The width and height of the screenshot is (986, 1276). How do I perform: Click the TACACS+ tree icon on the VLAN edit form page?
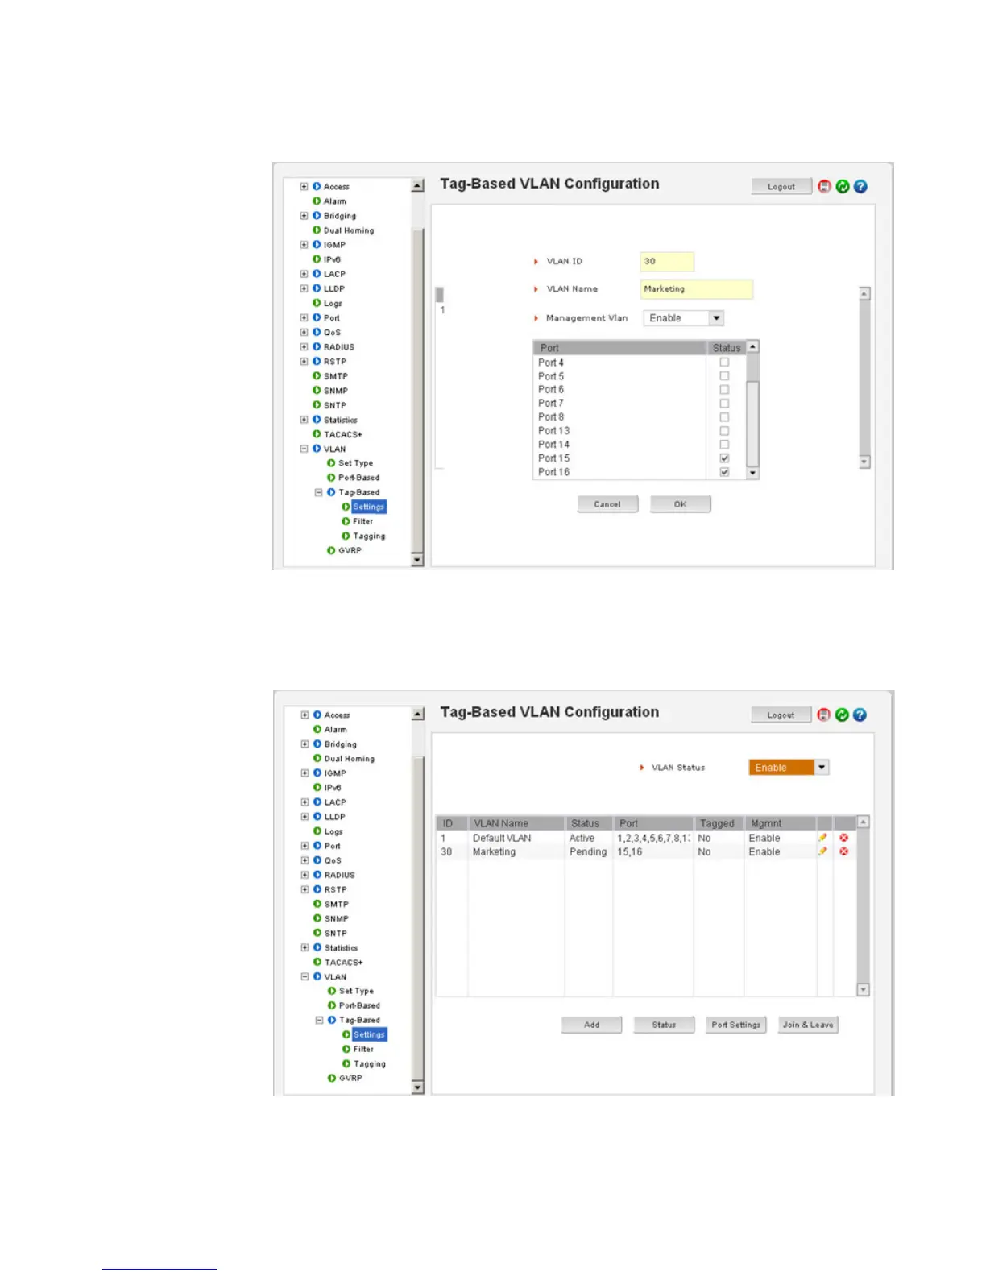[x=317, y=434]
